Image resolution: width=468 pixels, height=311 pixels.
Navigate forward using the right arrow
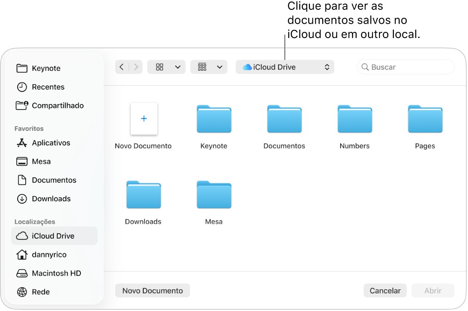click(x=136, y=66)
